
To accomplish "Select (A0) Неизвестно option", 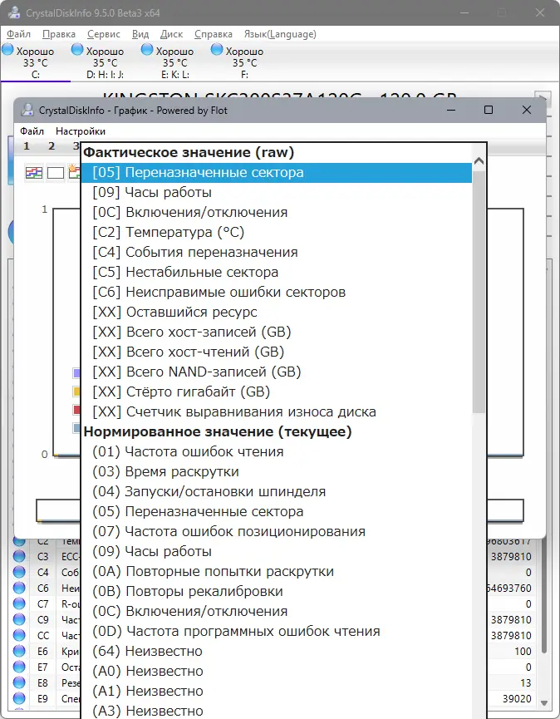I will 277,672.
